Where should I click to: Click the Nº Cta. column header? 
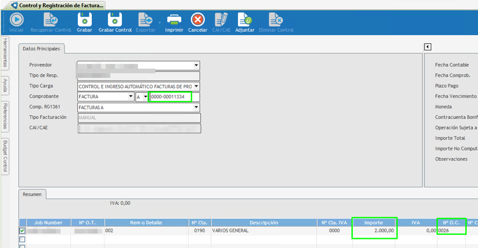(x=199, y=223)
